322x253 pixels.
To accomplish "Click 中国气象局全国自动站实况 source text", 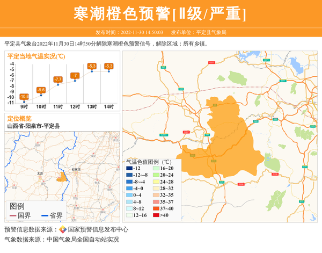I will [83, 240].
